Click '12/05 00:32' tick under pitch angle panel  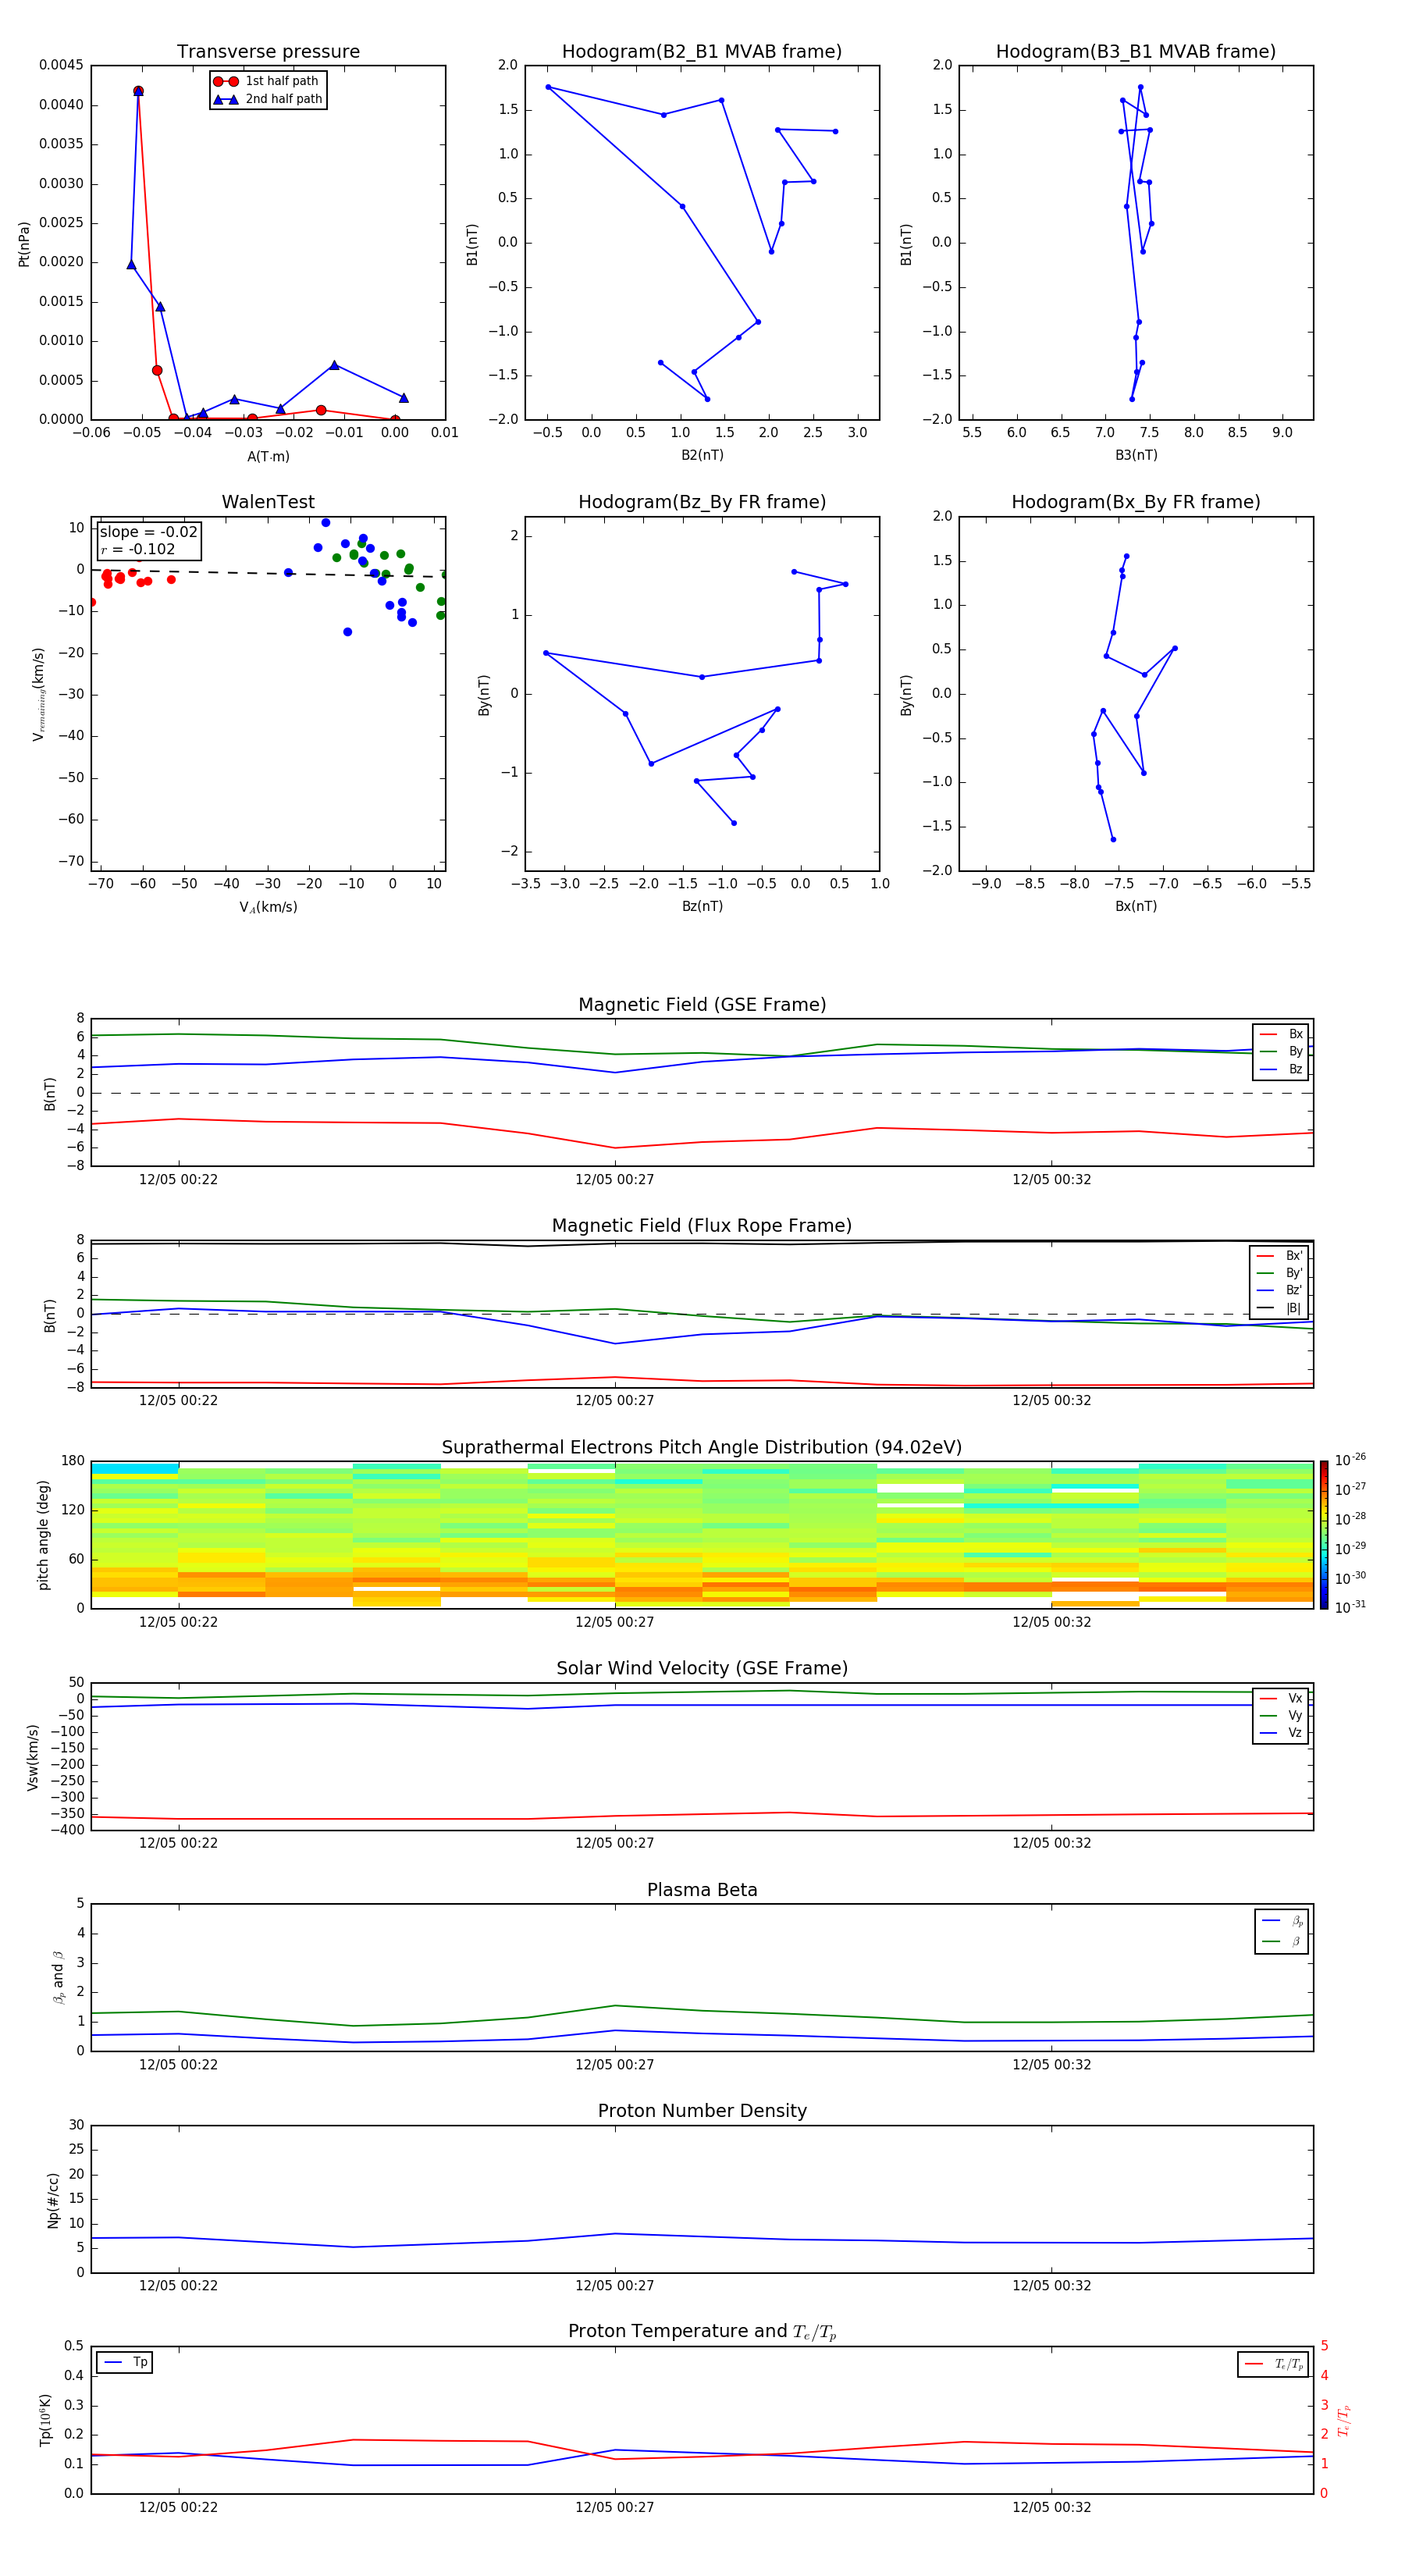click(1051, 1622)
